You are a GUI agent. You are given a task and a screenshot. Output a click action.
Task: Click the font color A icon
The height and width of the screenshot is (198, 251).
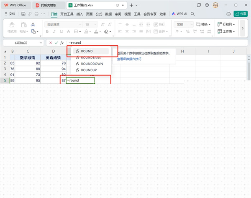(96, 31)
